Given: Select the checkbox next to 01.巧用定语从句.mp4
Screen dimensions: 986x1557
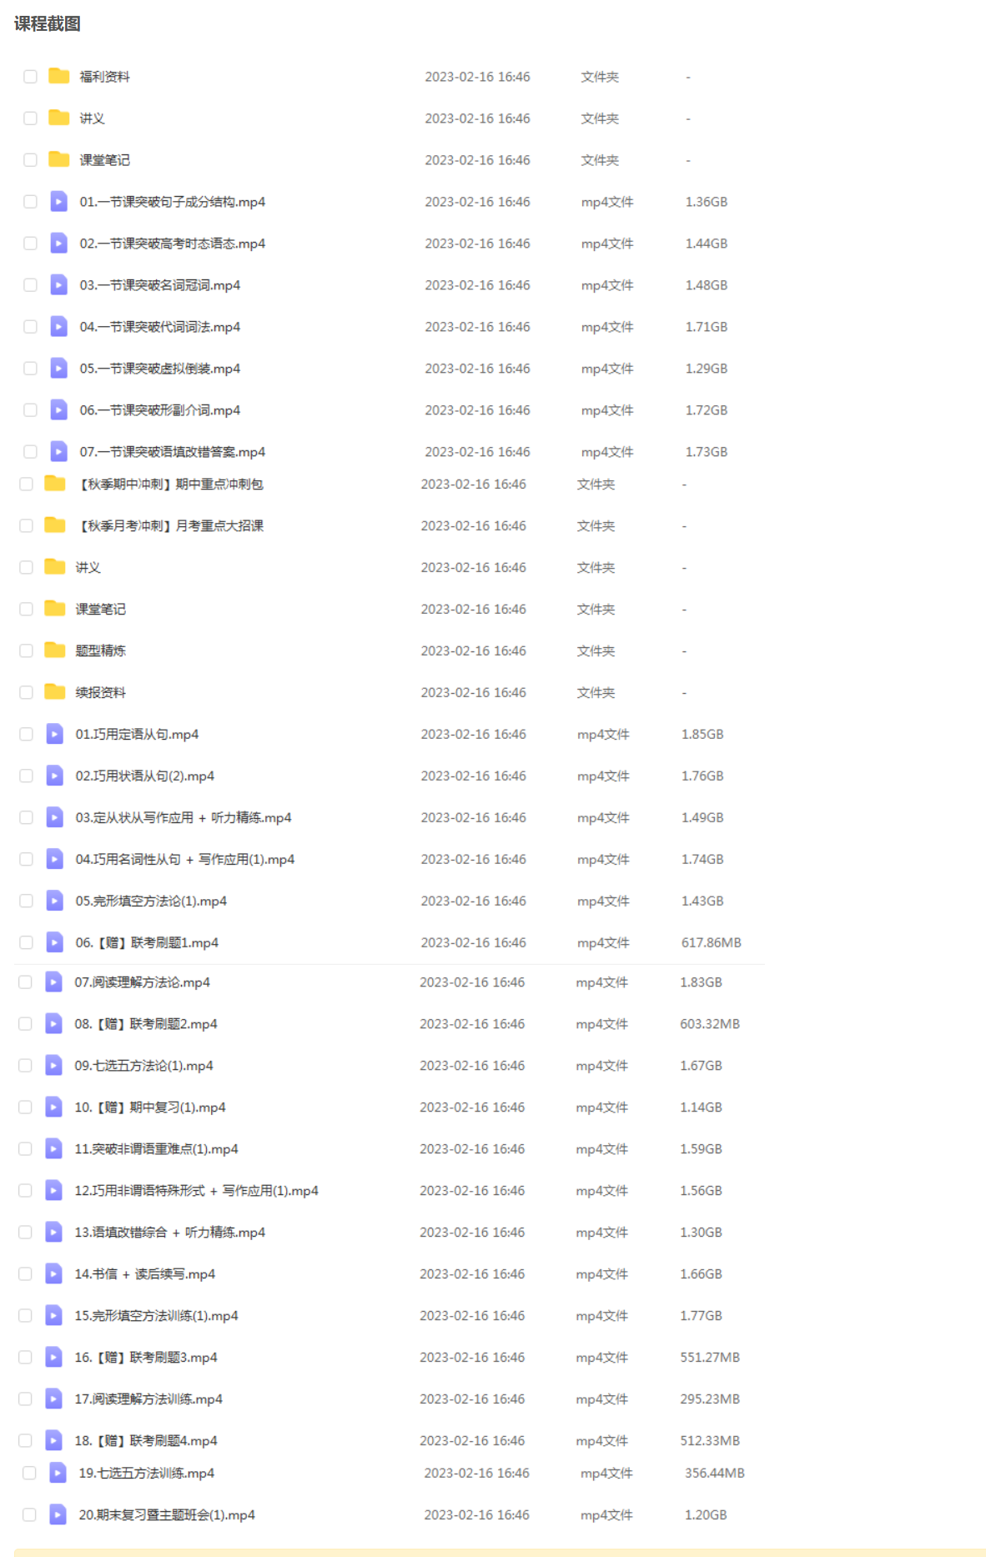Looking at the screenshot, I should point(27,734).
